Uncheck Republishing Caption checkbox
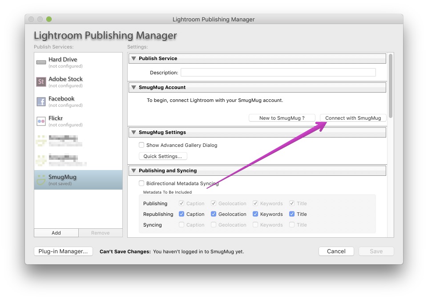428x300 pixels. pos(182,214)
